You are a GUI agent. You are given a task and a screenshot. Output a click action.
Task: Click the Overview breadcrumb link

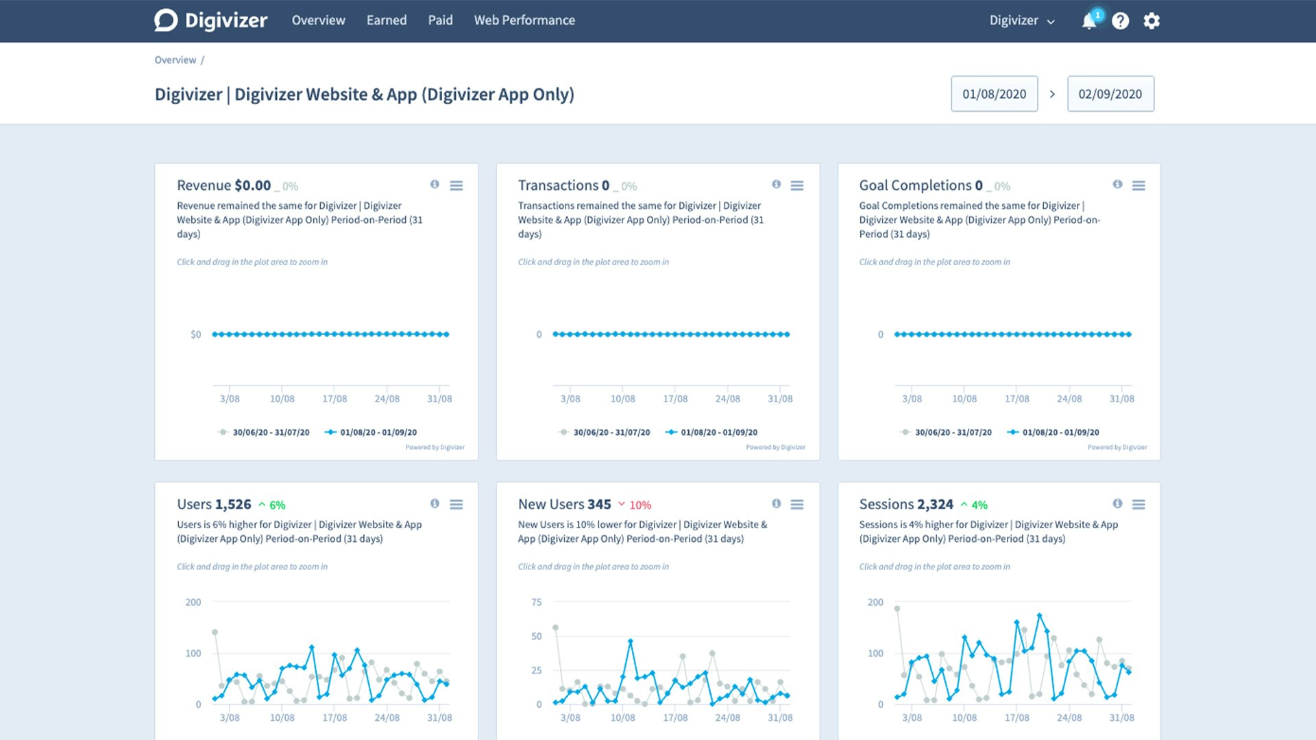coord(175,60)
